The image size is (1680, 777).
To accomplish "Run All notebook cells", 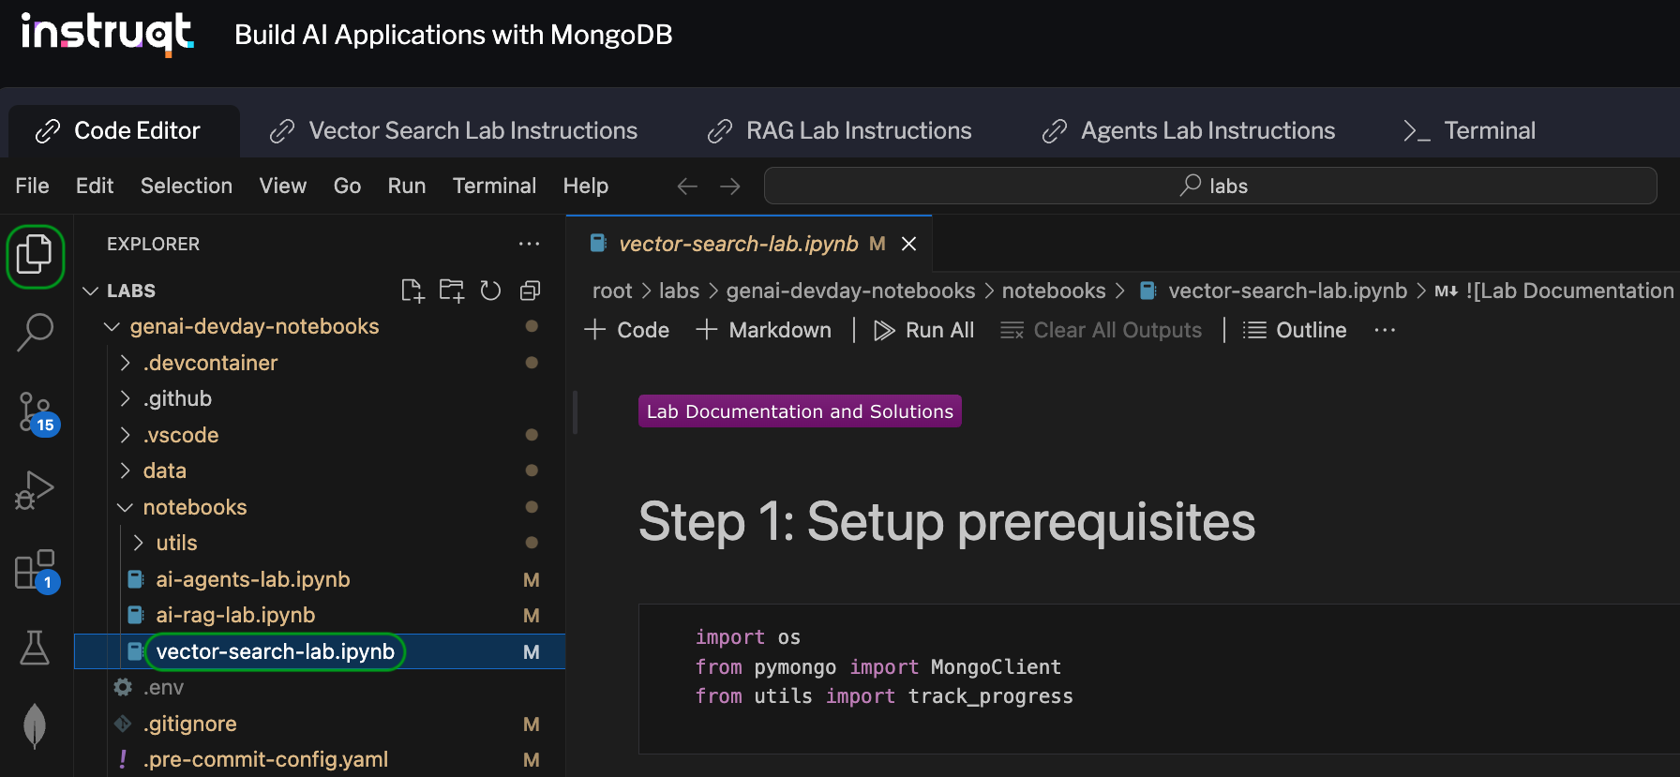I will pos(924,330).
